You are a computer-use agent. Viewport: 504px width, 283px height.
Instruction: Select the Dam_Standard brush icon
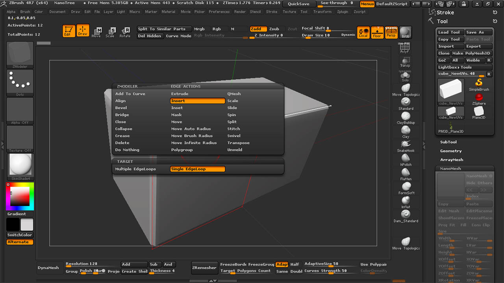click(x=406, y=217)
